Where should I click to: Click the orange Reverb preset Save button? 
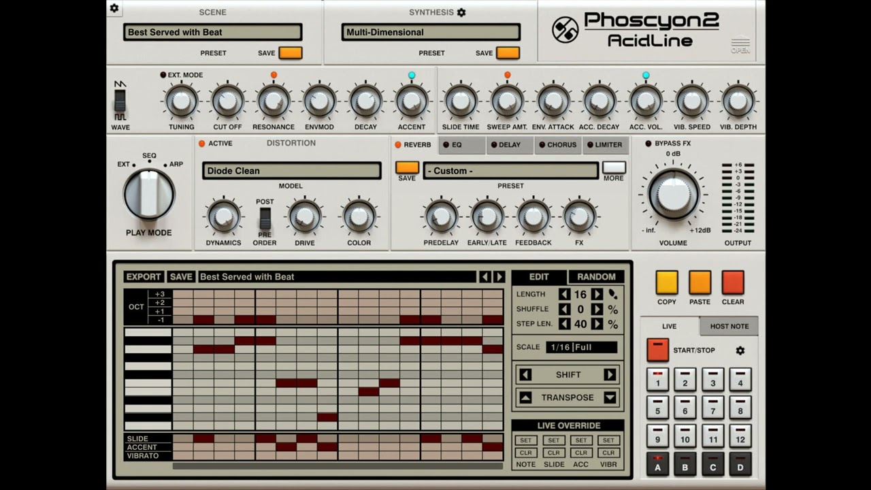tap(407, 167)
